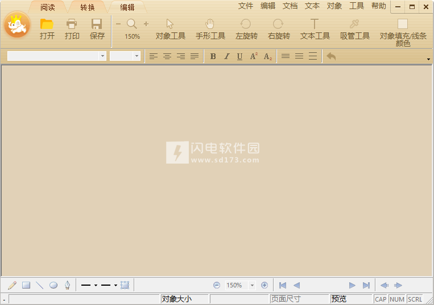Toggle subscript formatting
This screenshot has width=434, height=305.
[268, 56]
